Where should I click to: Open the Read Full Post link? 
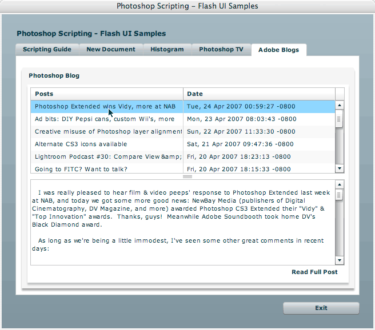pyautogui.click(x=314, y=272)
